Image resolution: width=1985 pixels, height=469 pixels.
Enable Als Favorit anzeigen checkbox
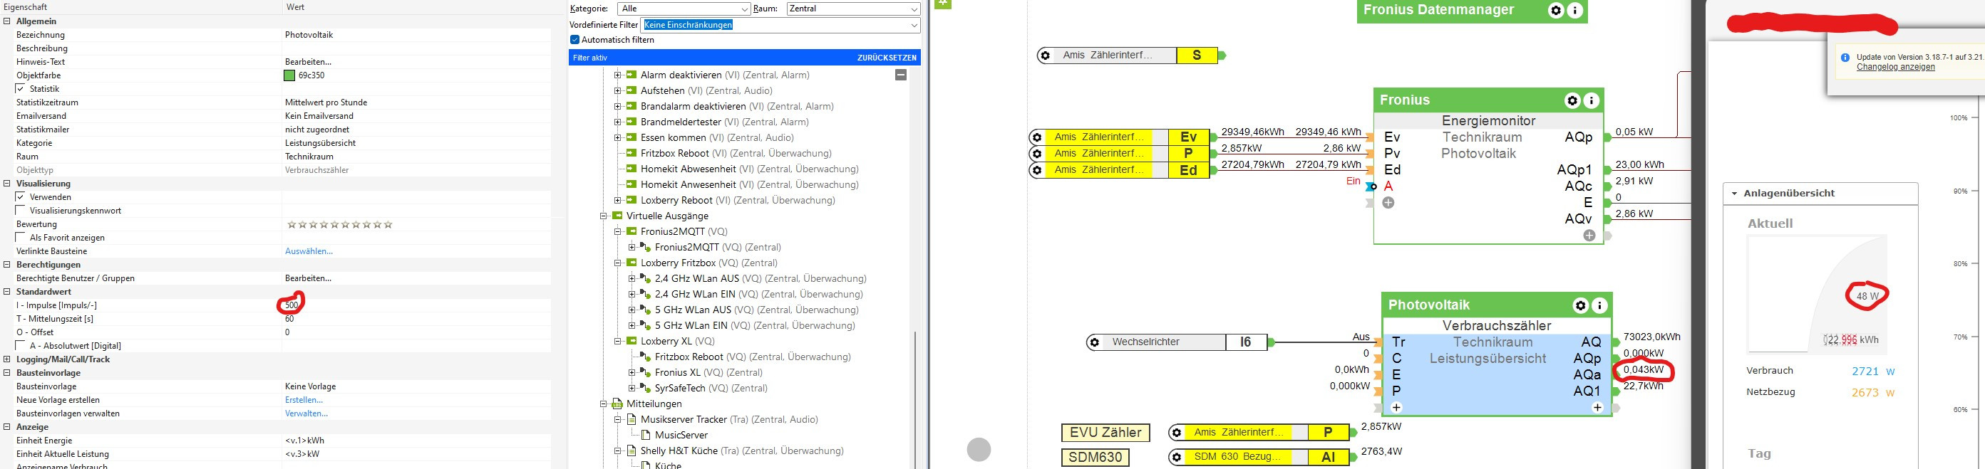click(x=20, y=238)
